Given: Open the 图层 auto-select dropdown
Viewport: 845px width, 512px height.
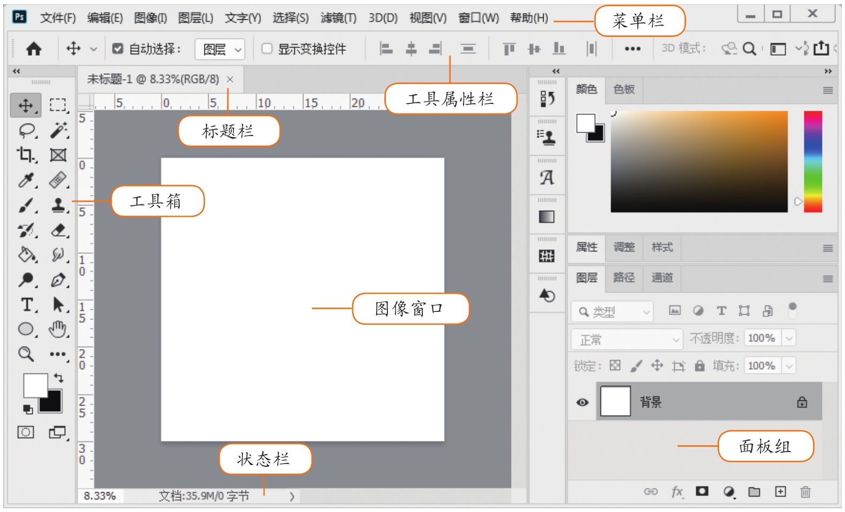Looking at the screenshot, I should (219, 49).
